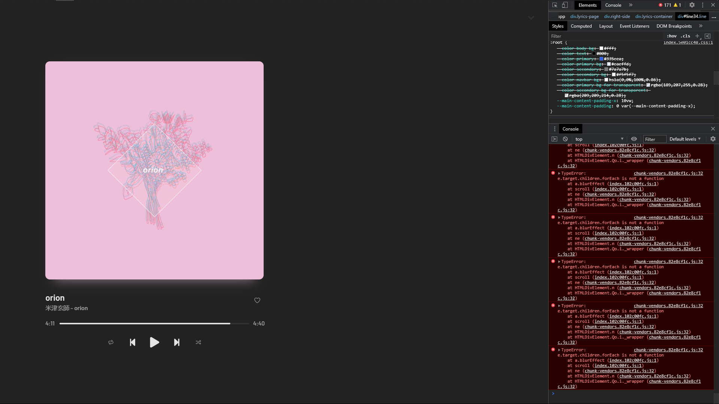Toggle the device toolbar in DevTools
The height and width of the screenshot is (404, 719).
coord(565,5)
